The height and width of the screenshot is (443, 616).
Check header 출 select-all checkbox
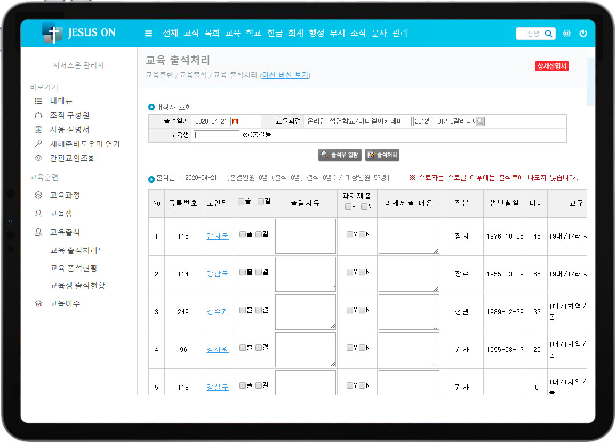coord(241,201)
